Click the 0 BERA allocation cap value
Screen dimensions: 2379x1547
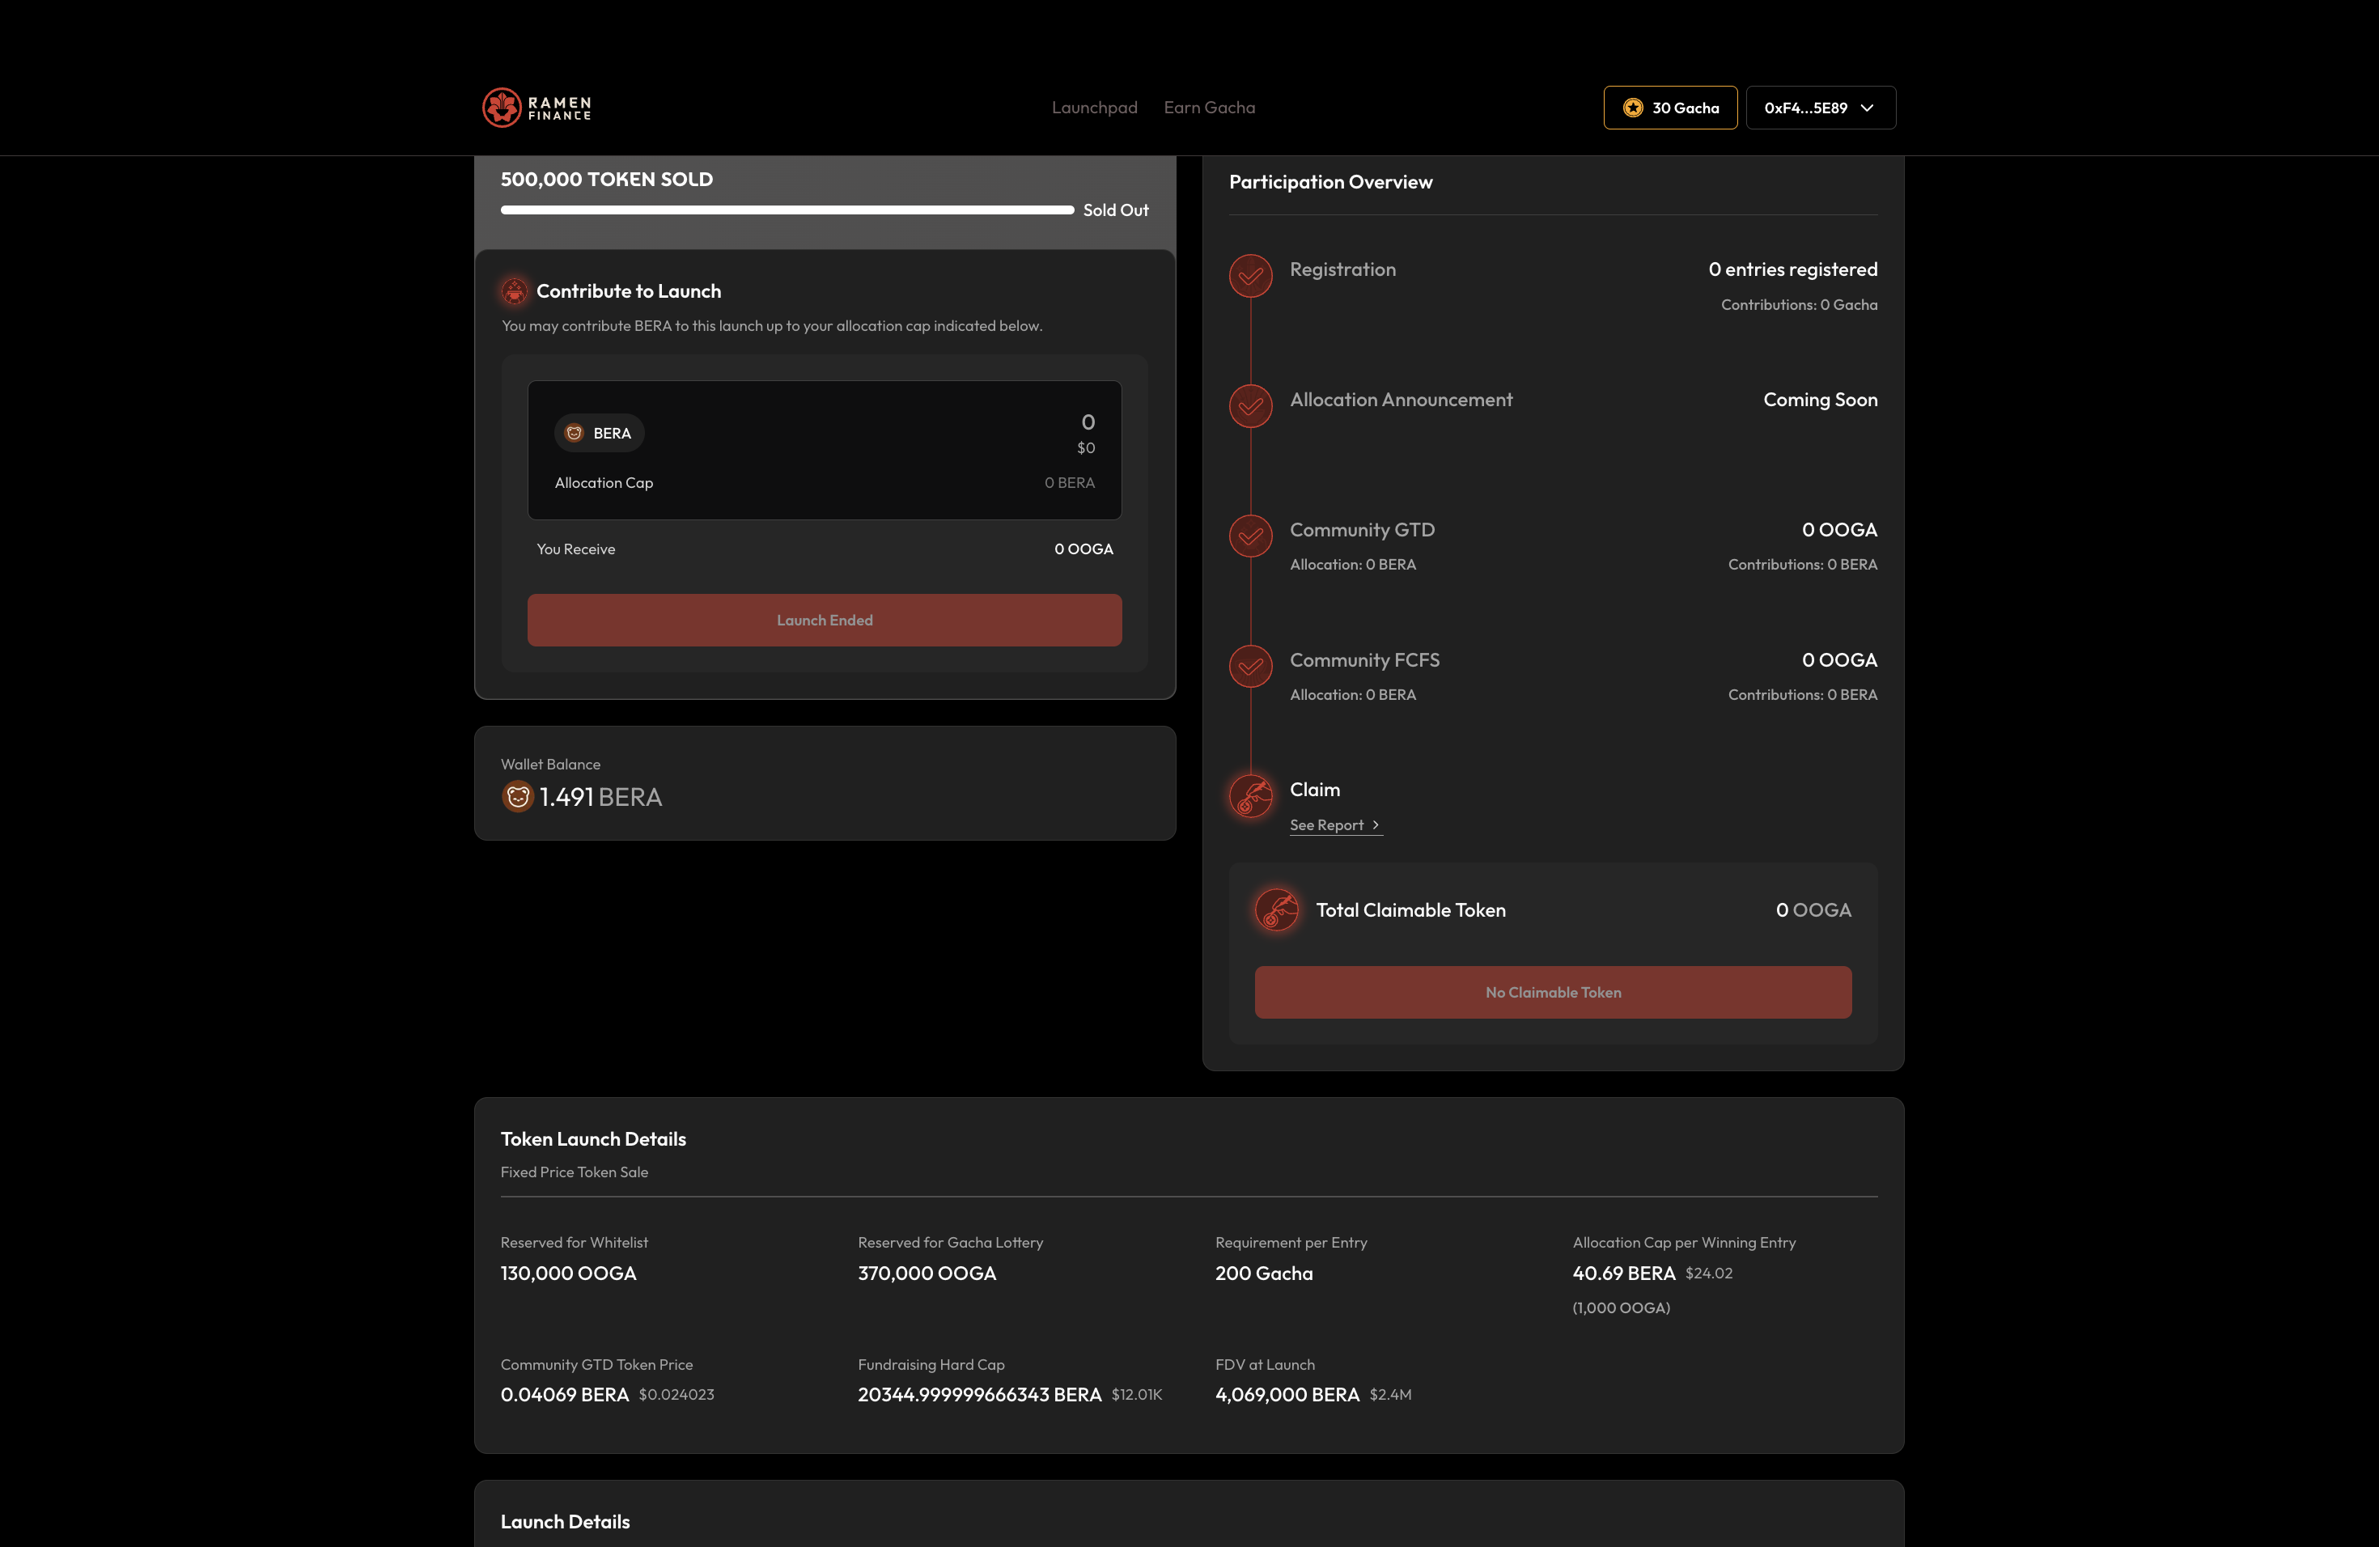coord(1070,483)
